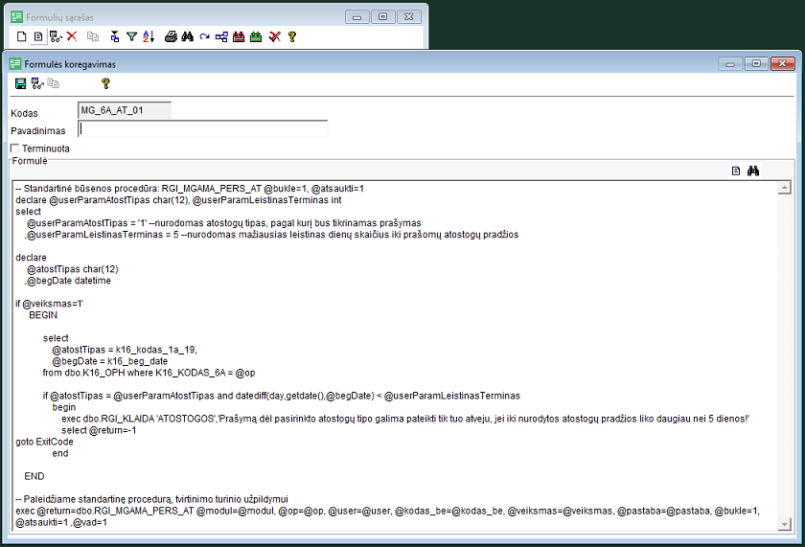Screen dimensions: 805x547
Task: Click the help key icon in Formulės koregavimas
Action: pyautogui.click(x=105, y=83)
